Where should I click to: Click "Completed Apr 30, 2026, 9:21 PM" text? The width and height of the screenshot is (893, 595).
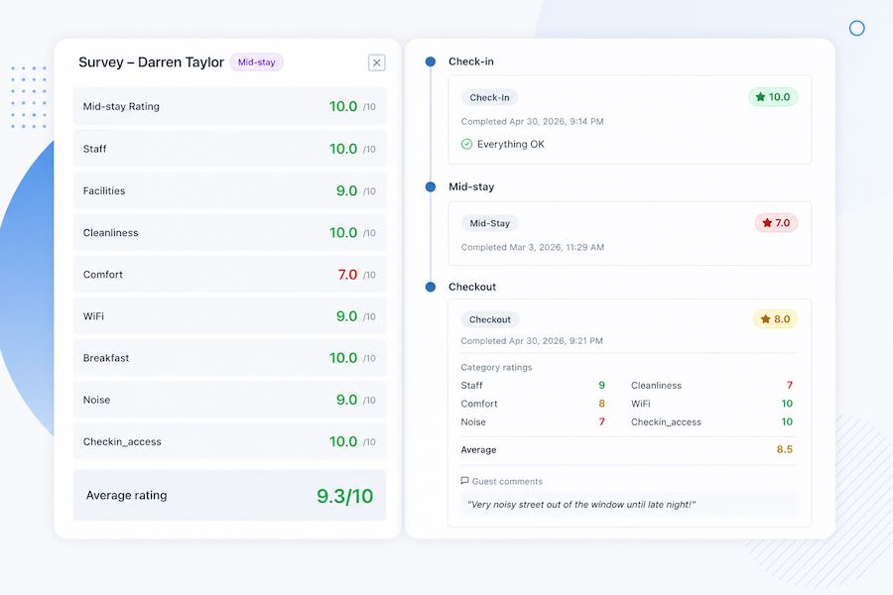(x=532, y=340)
